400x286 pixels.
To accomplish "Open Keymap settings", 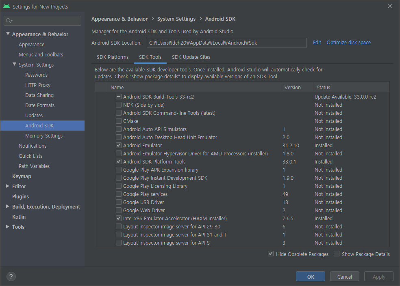I will coord(22,176).
